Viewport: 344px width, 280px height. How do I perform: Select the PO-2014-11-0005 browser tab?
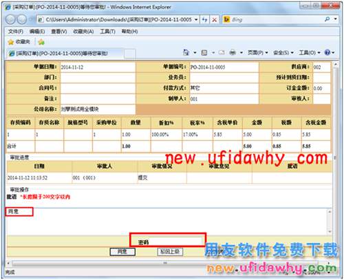65,54
